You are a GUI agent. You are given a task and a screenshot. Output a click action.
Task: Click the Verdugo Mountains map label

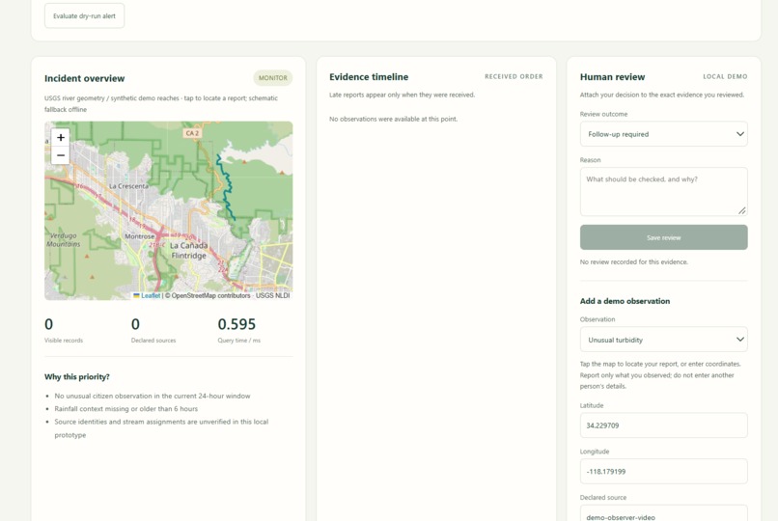pyautogui.click(x=64, y=240)
